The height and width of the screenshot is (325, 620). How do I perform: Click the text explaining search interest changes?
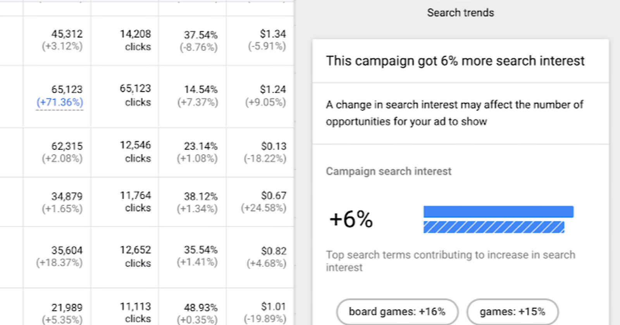(x=455, y=113)
